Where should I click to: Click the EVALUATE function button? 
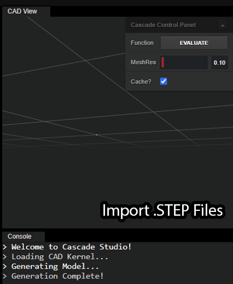pyautogui.click(x=194, y=43)
